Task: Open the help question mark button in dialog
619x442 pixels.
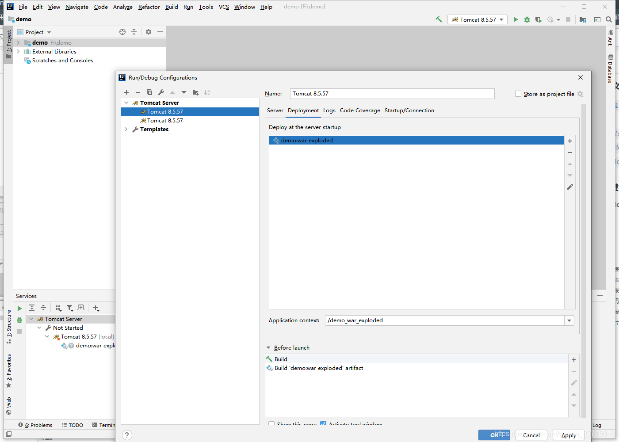Action: (127, 435)
